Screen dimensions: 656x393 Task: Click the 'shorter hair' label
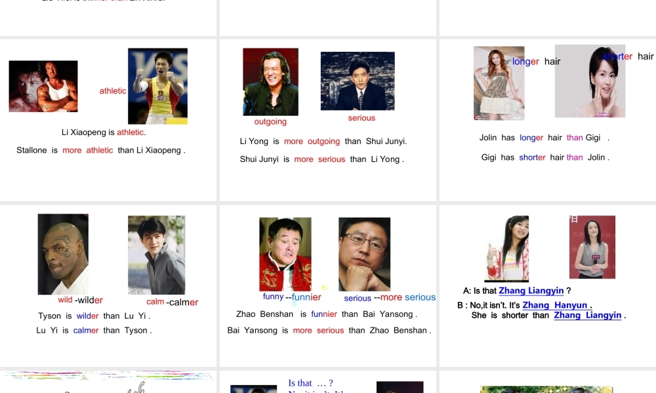point(628,56)
